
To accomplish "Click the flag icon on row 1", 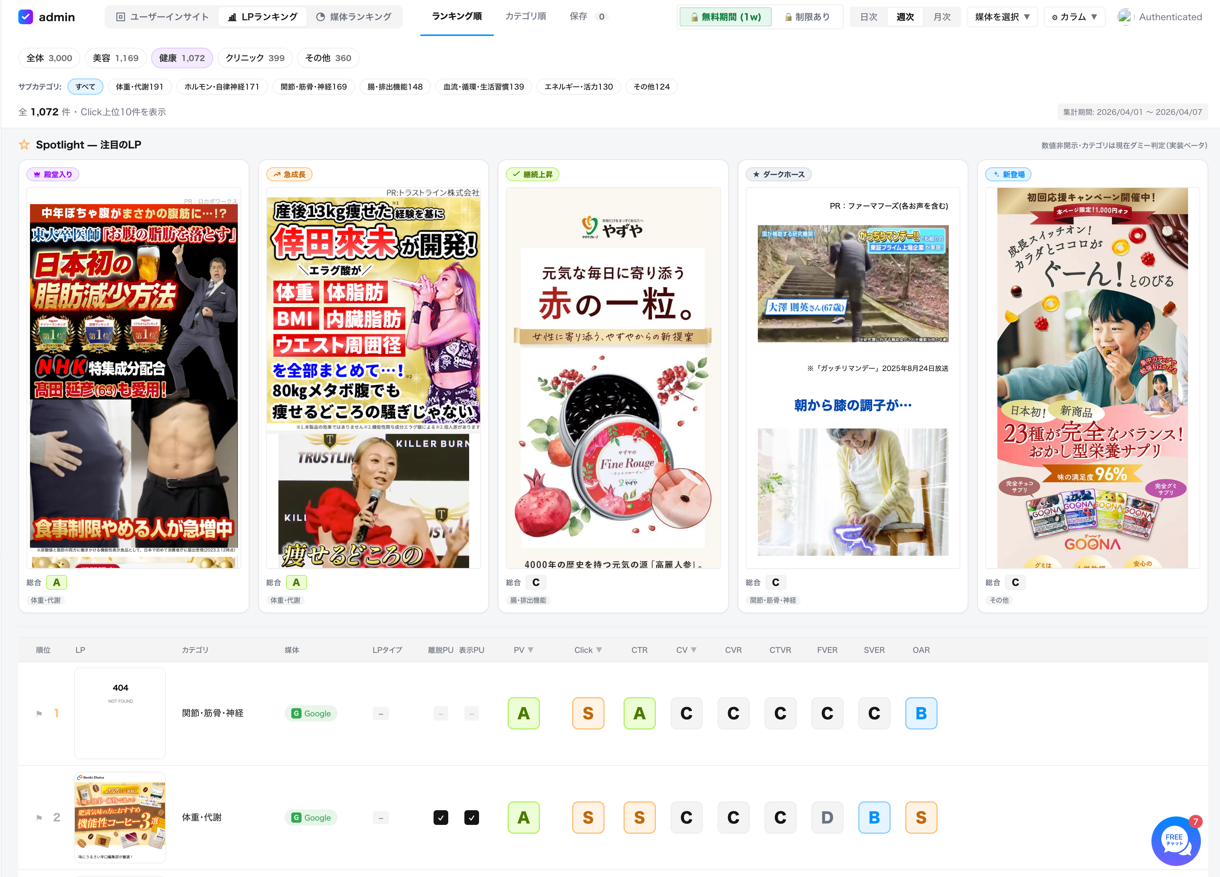I will [39, 713].
